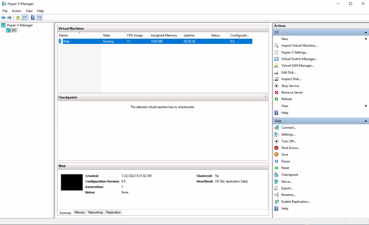
Task: Click the Import Virtual Machine icon
Action: pyautogui.click(x=276, y=46)
